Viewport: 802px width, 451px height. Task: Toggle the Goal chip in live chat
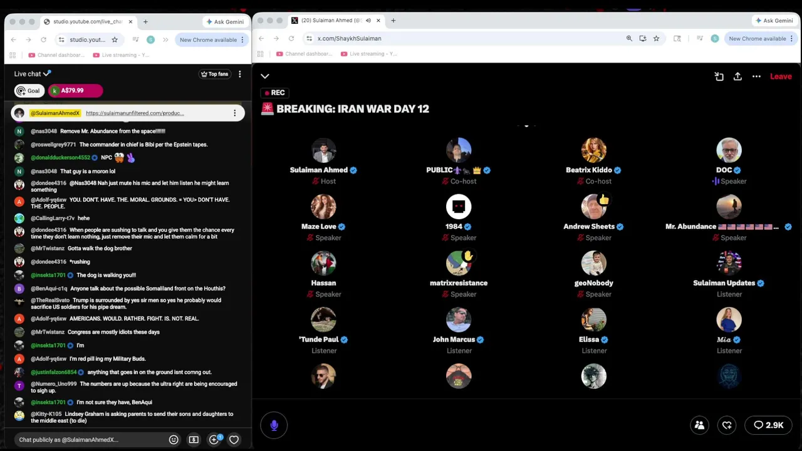pyautogui.click(x=29, y=91)
